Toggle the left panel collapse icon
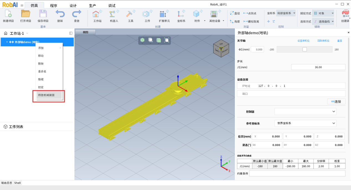 click(71, 33)
